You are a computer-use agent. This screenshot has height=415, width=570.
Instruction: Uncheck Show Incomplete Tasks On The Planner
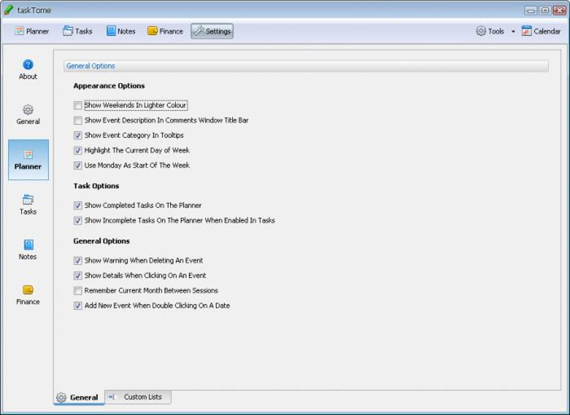(x=78, y=220)
